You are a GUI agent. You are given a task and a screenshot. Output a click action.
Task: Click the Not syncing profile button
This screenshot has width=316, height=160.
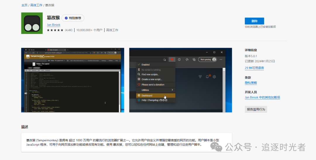207,59
